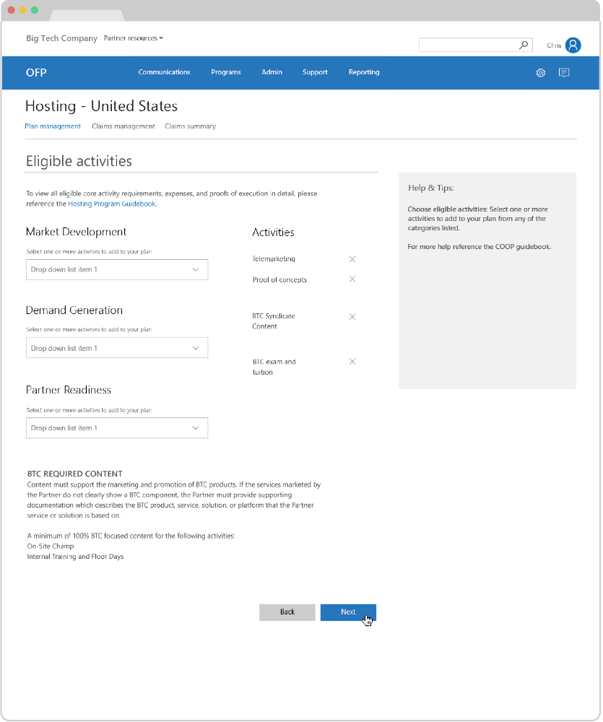Open the Partner resources menu

click(134, 38)
